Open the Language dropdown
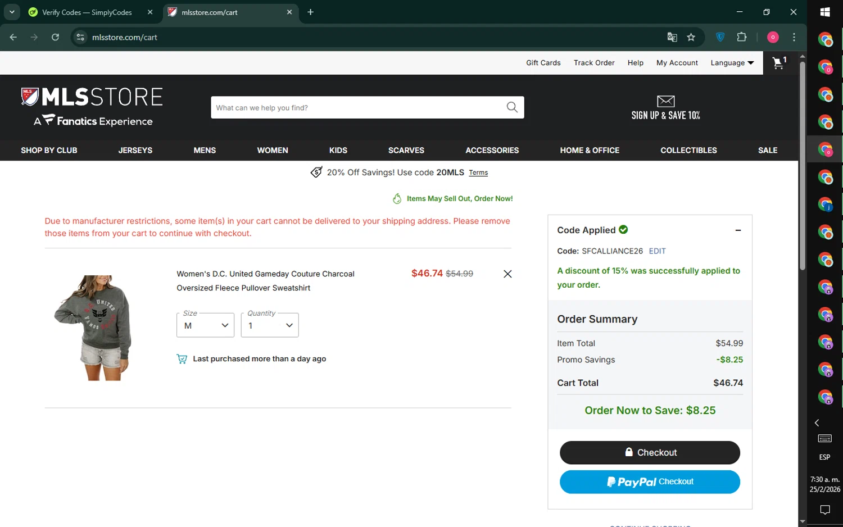This screenshot has width=843, height=527. [x=732, y=63]
